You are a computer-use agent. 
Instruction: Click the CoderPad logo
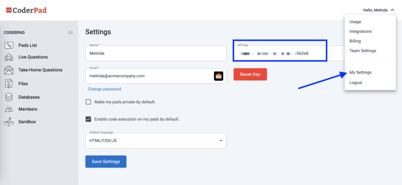pos(26,10)
